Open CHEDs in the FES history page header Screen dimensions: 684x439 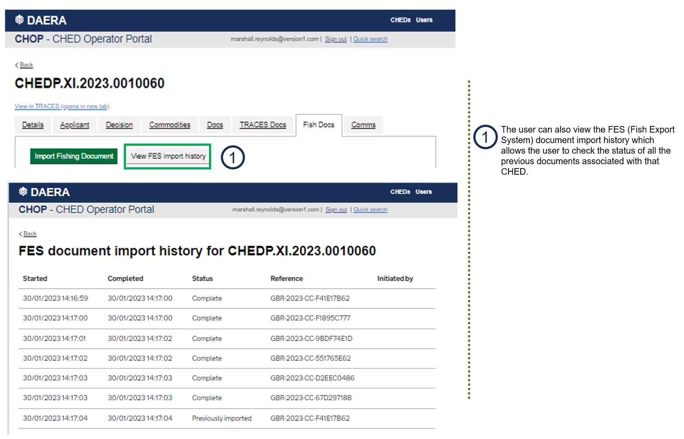(400, 191)
